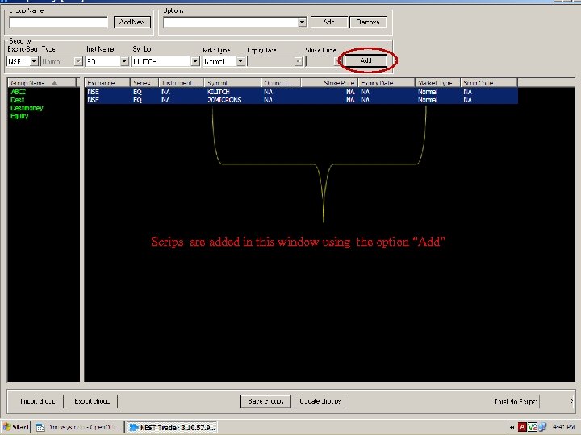Click the Option Type column header
The height and width of the screenshot is (435, 581).
282,83
